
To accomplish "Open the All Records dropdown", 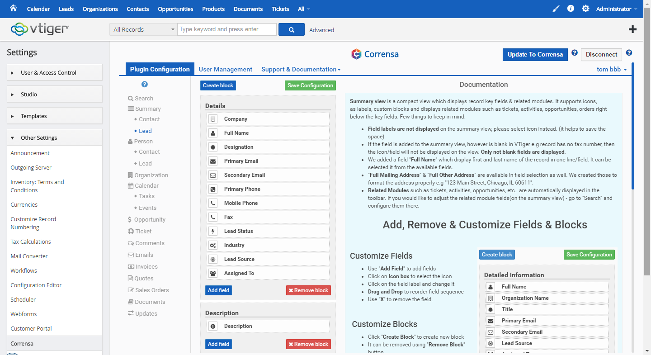I will tap(143, 29).
